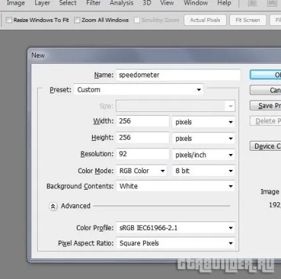Open the Pixel Aspect Ratio dropdown
The height and width of the screenshot is (279, 281).
pyautogui.click(x=176, y=243)
